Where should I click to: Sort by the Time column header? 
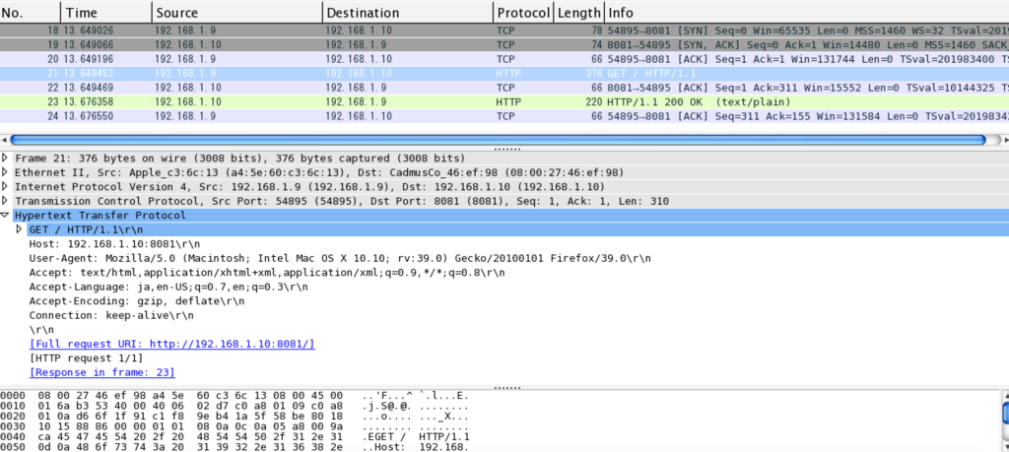coord(106,12)
